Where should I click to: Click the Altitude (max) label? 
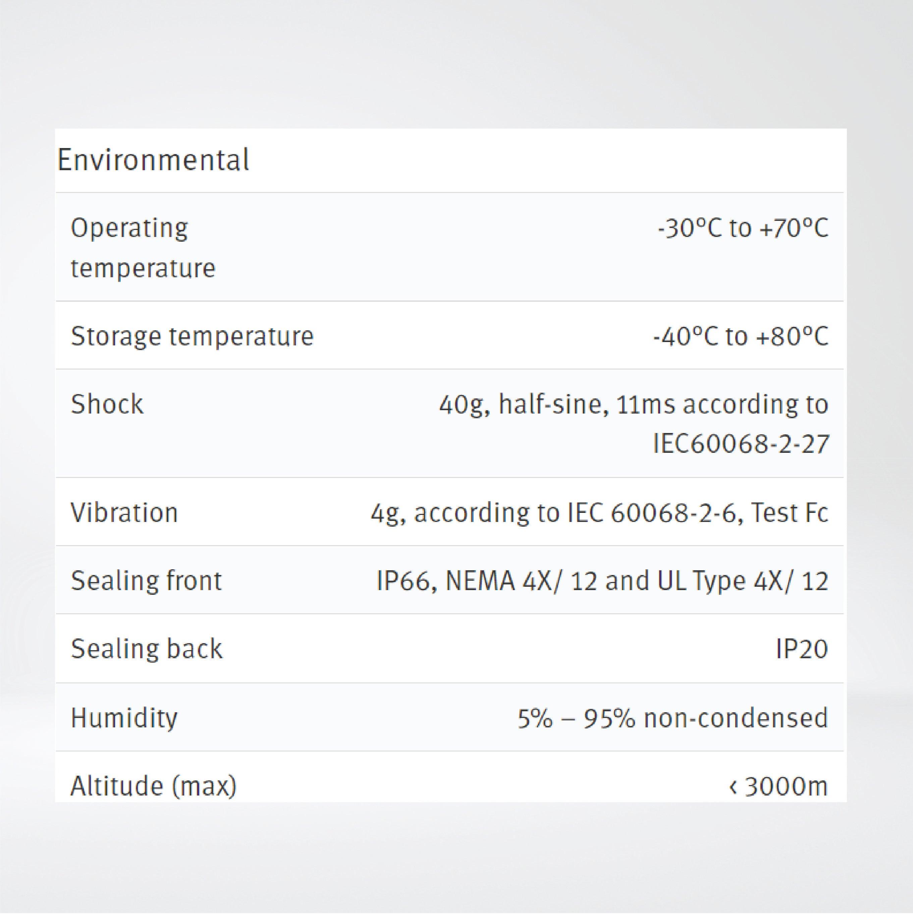[x=153, y=786]
